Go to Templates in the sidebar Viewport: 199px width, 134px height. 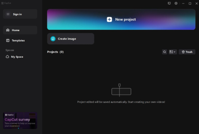click(20, 40)
